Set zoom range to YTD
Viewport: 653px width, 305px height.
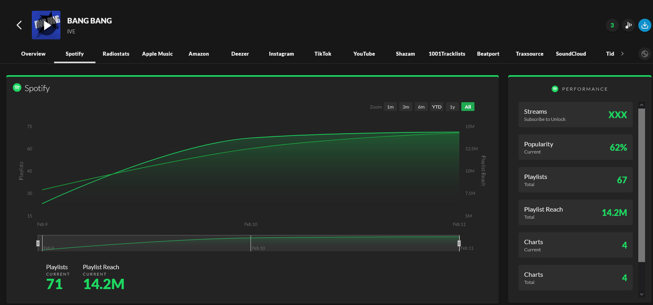click(x=437, y=107)
